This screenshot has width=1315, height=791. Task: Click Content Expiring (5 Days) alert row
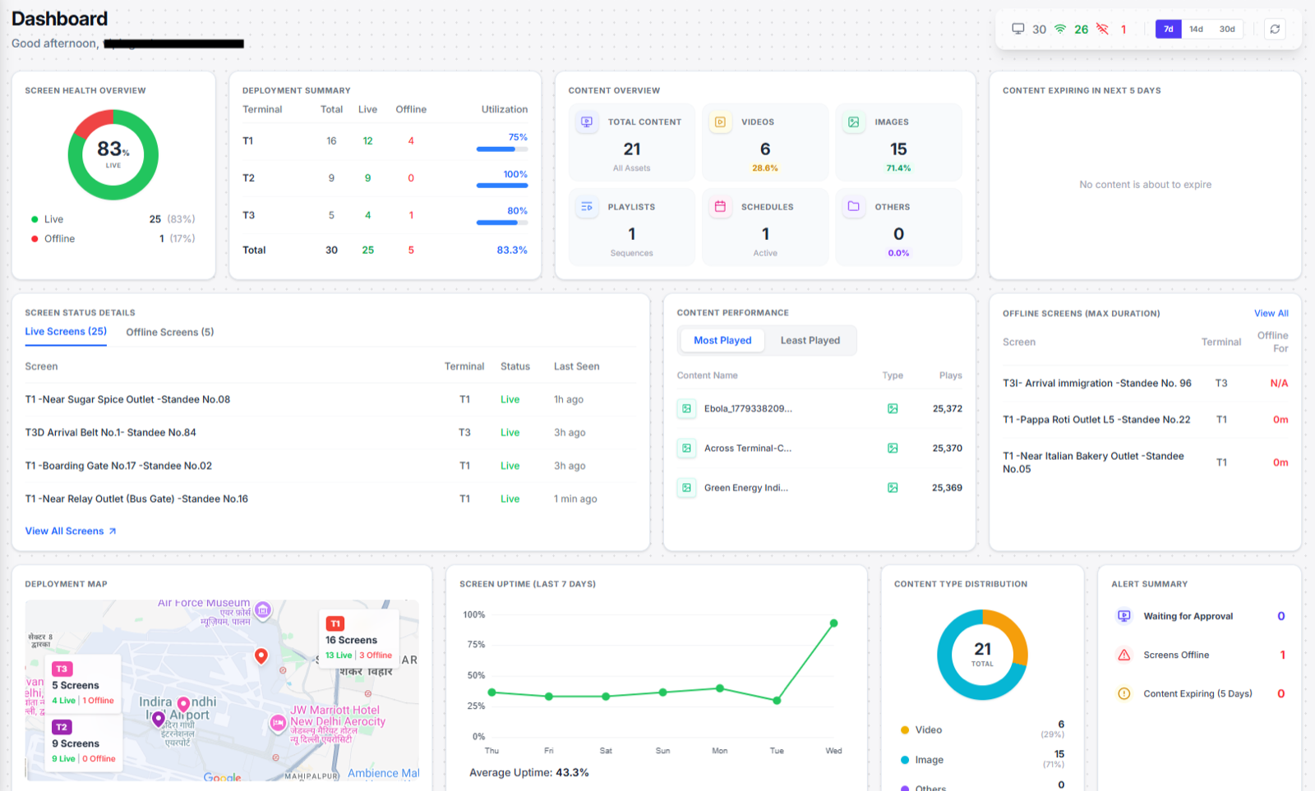pos(1200,693)
